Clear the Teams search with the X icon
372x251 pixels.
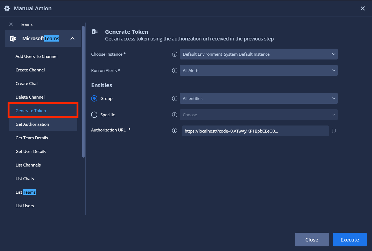[x=11, y=24]
